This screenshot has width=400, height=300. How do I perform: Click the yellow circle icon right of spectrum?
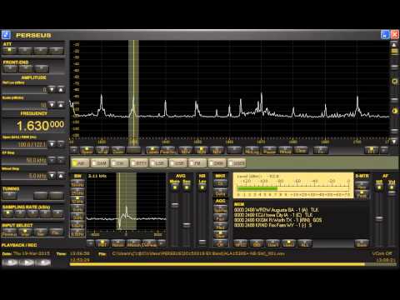[x=394, y=111]
